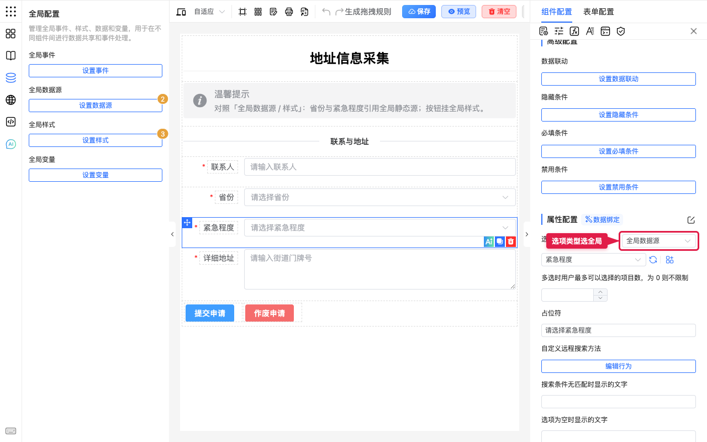707x442 pixels.
Task: Click the grid layout toolbar icon
Action: click(x=258, y=12)
